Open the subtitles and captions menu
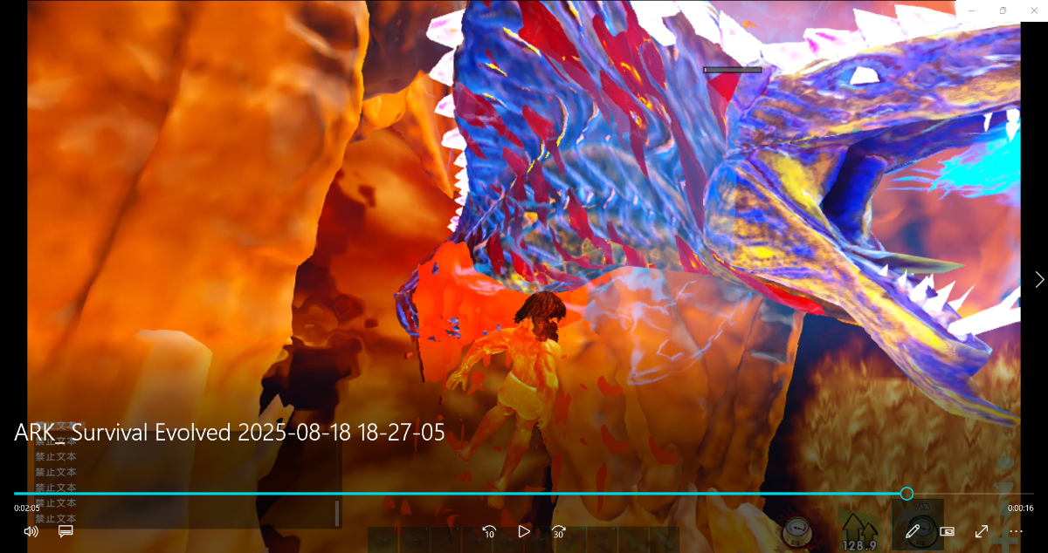The height and width of the screenshot is (553, 1048). pos(65,530)
